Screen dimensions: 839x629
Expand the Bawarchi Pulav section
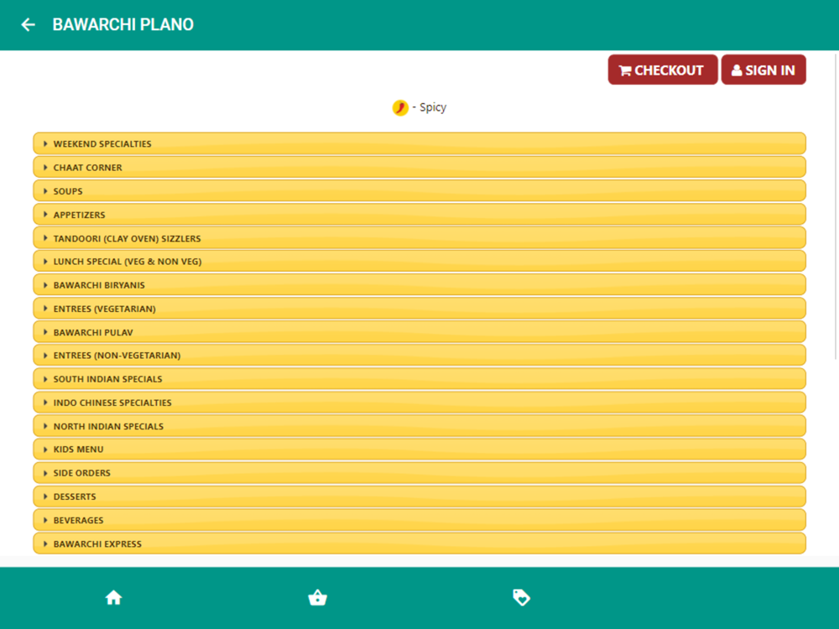pos(419,331)
